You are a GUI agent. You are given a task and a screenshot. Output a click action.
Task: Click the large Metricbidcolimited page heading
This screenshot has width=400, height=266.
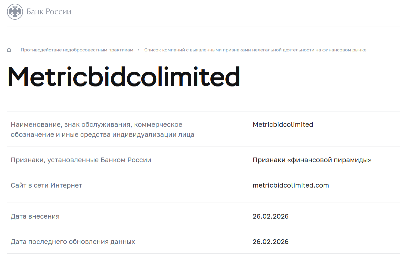(124, 77)
